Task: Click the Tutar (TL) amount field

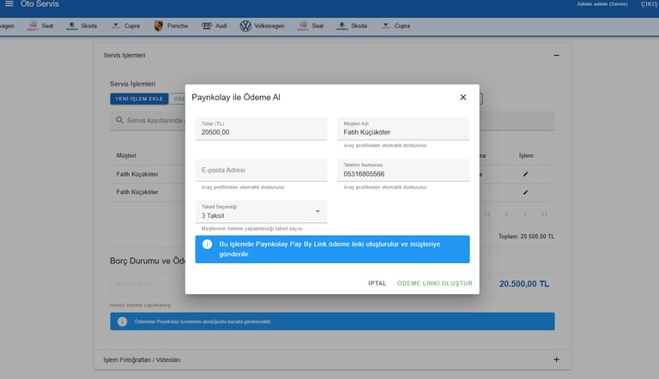Action: (261, 129)
